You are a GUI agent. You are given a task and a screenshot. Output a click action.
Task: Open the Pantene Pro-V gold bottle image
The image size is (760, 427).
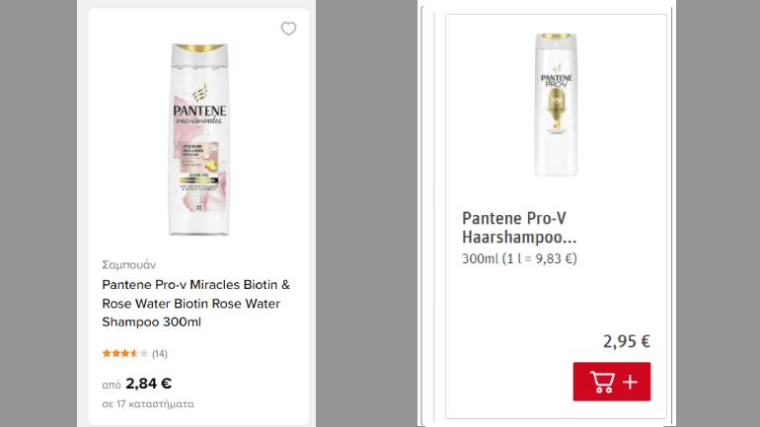556,105
